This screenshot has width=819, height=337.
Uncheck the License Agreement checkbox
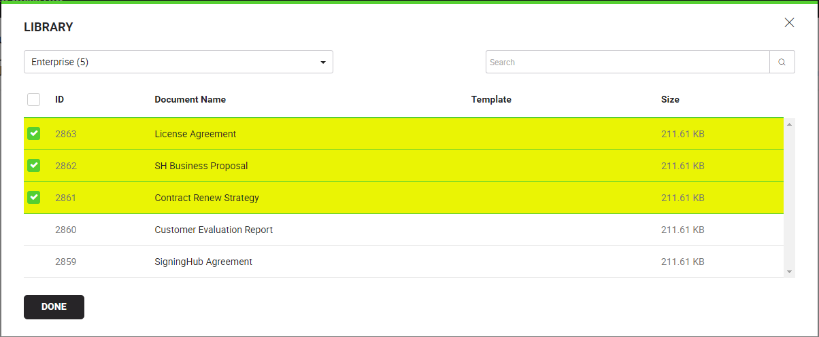(x=33, y=134)
